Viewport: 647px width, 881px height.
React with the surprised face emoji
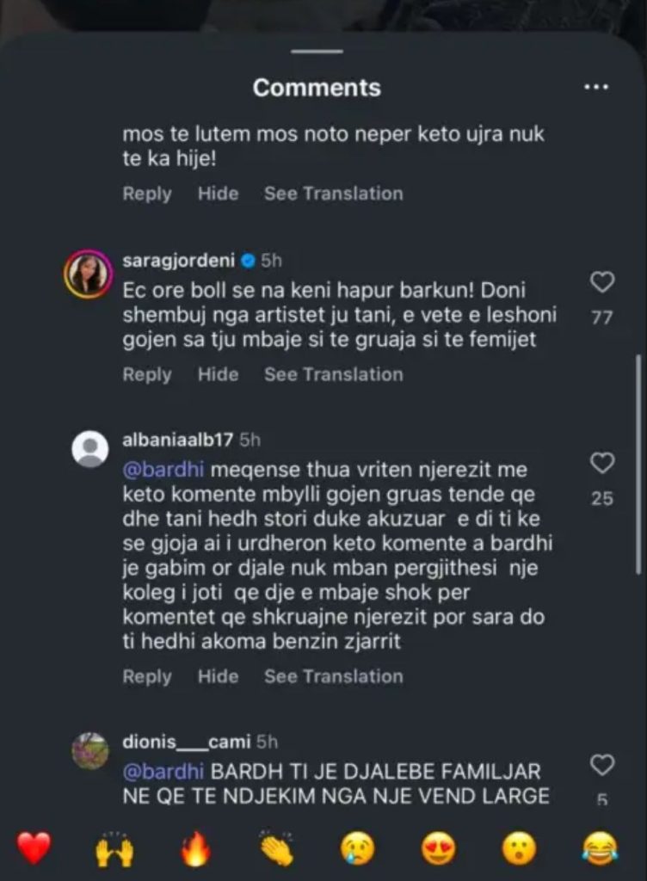[519, 849]
